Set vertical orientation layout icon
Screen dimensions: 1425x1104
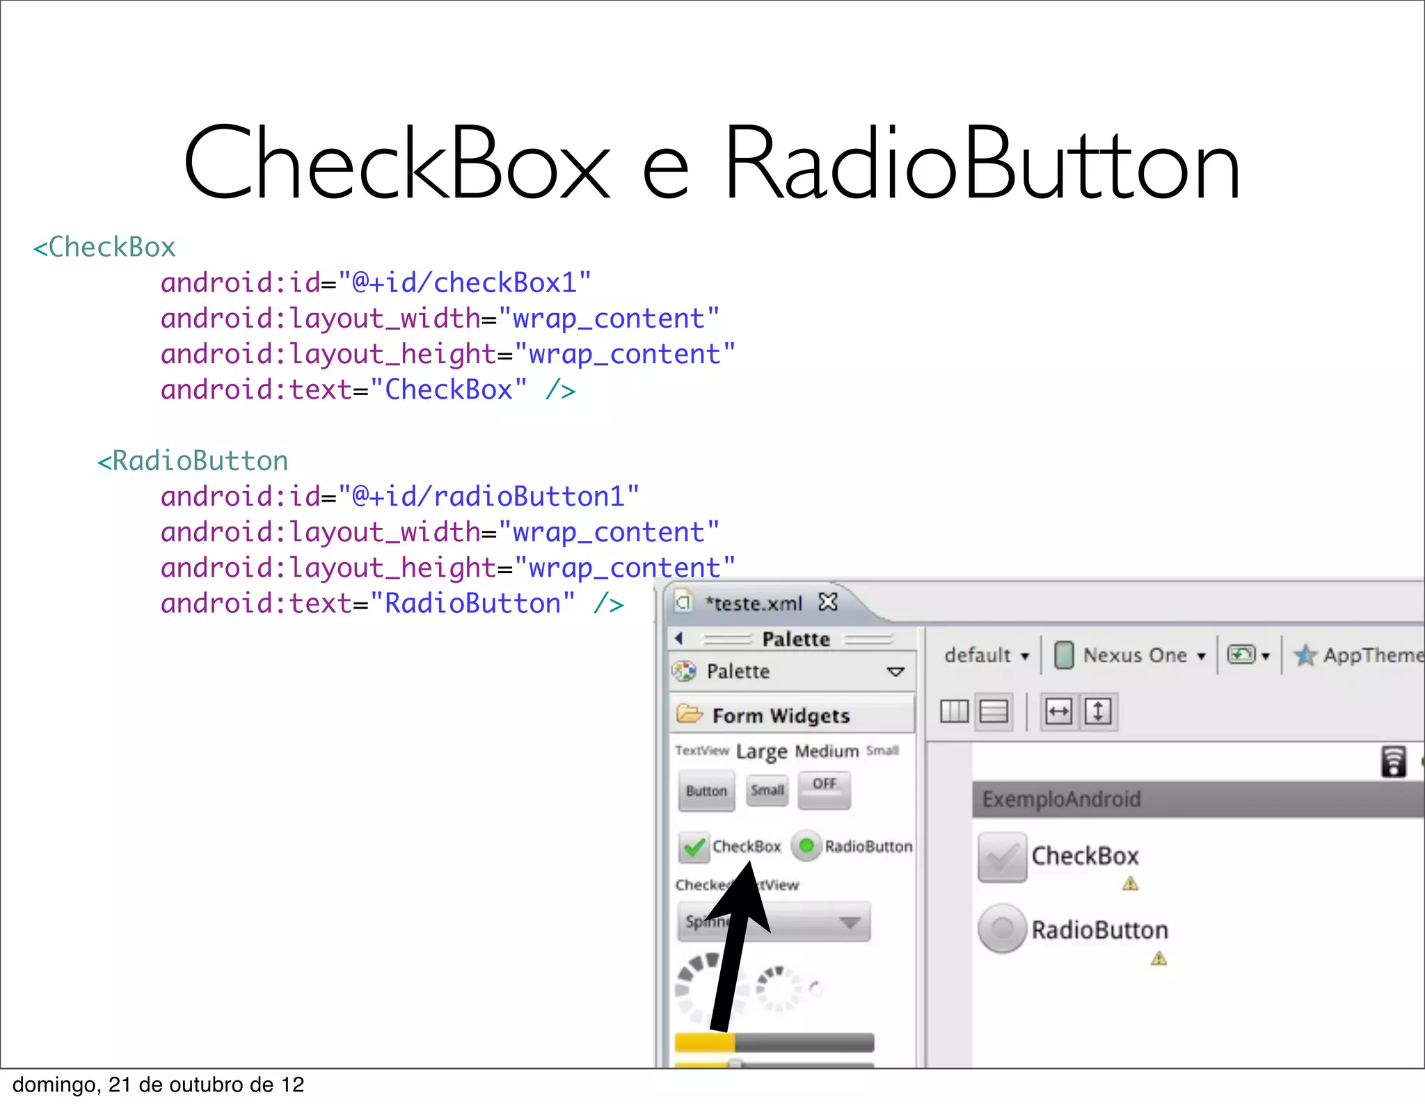click(994, 712)
